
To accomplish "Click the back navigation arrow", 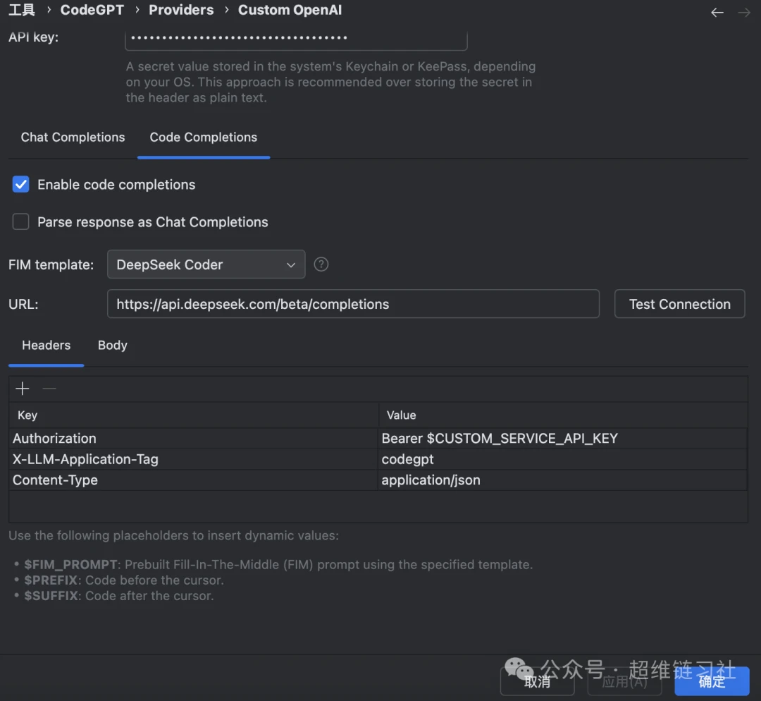I will click(717, 13).
